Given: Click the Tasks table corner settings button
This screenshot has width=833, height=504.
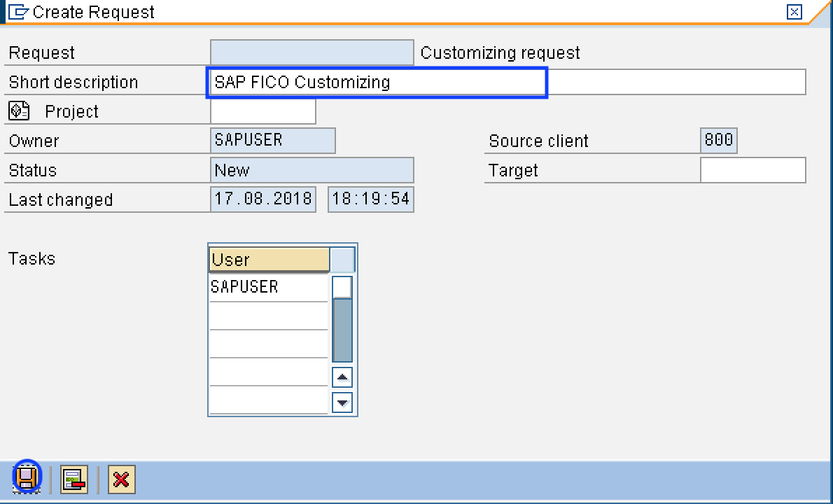Looking at the screenshot, I should (x=343, y=260).
